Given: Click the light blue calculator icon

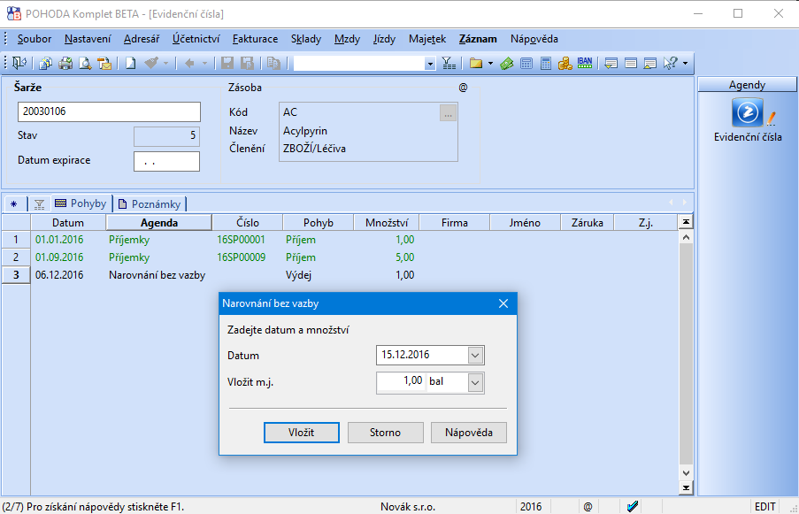Looking at the screenshot, I should (526, 63).
